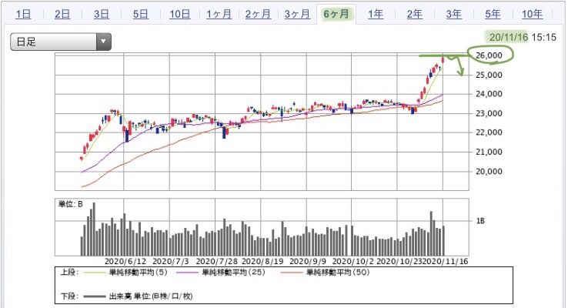Screen dimensions: 568x308
Task: Open the 5年 chart range
Action: click(x=493, y=14)
